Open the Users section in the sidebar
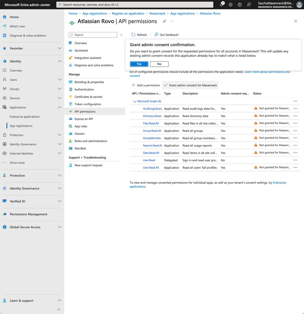 (14, 80)
